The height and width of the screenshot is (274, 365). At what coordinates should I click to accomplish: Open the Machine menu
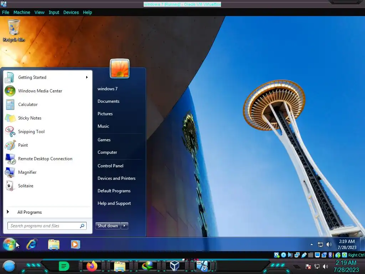click(22, 12)
